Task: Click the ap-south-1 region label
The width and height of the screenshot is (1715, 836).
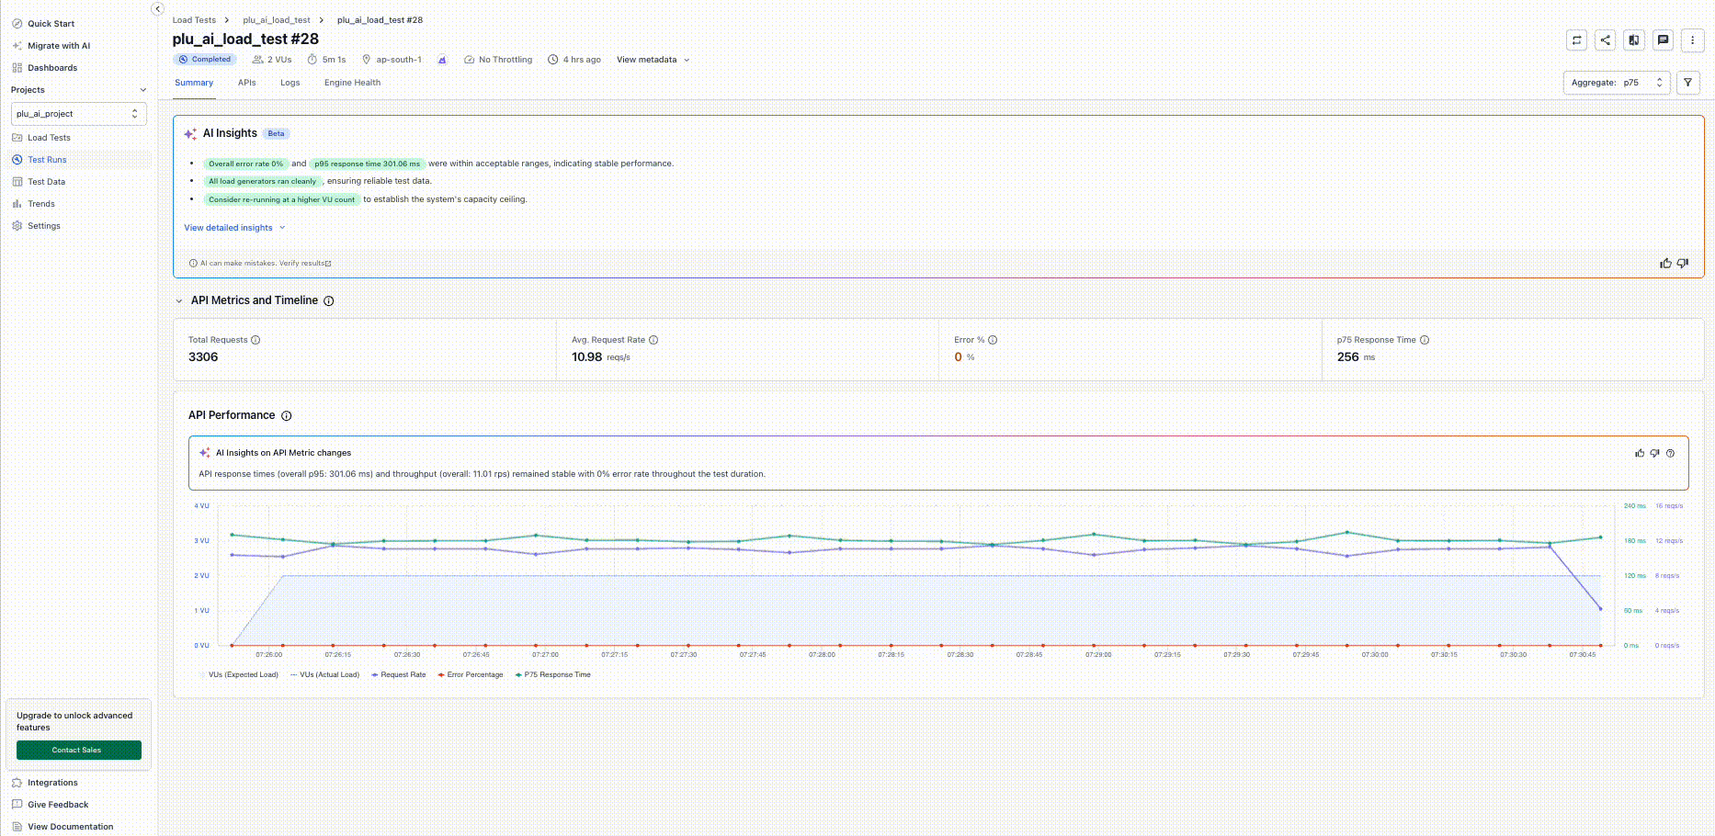Action: point(398,60)
